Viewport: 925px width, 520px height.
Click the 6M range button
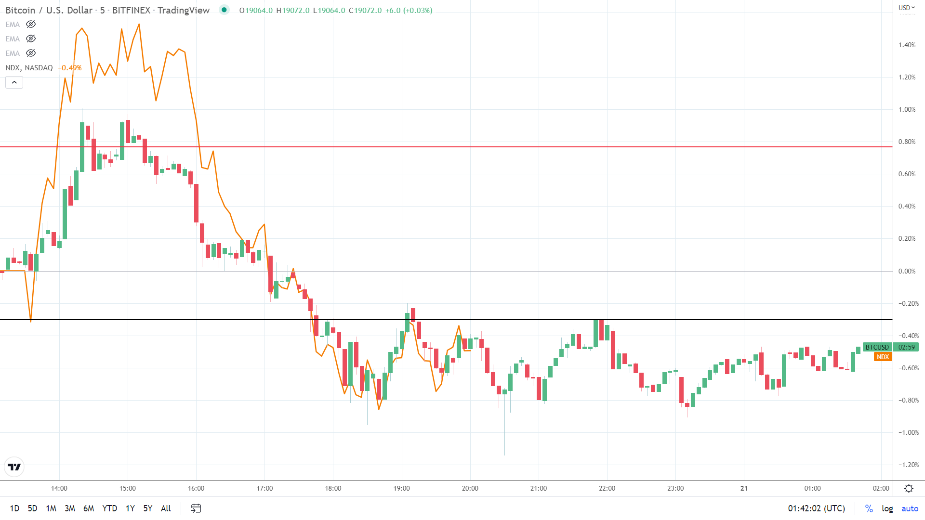point(89,508)
